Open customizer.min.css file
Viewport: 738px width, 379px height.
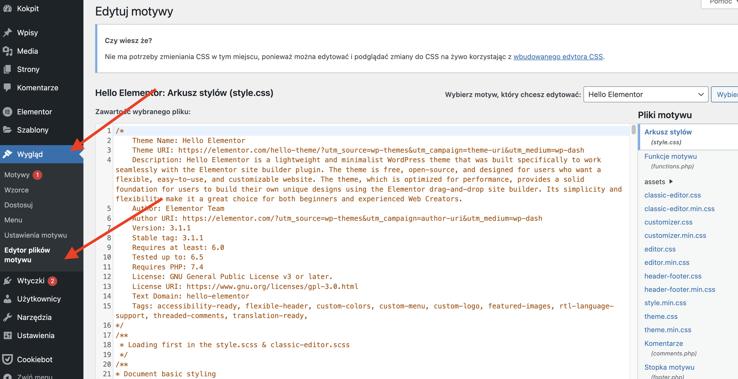pos(675,235)
